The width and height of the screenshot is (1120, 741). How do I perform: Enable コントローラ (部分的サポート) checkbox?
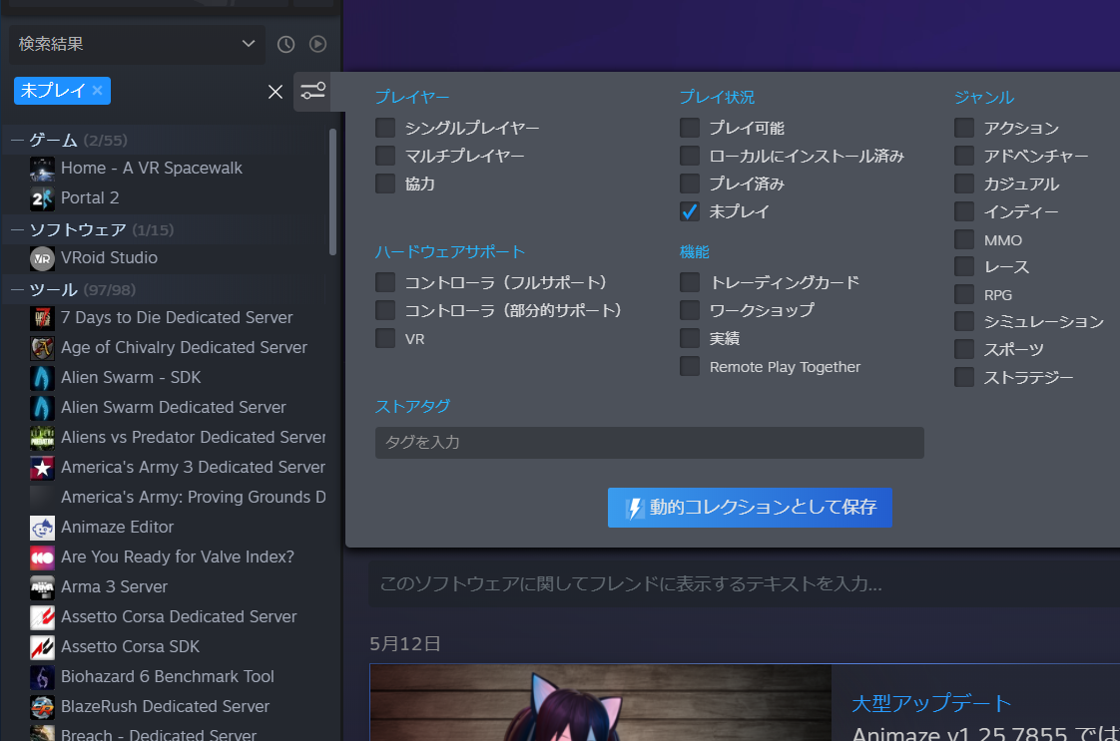point(385,310)
